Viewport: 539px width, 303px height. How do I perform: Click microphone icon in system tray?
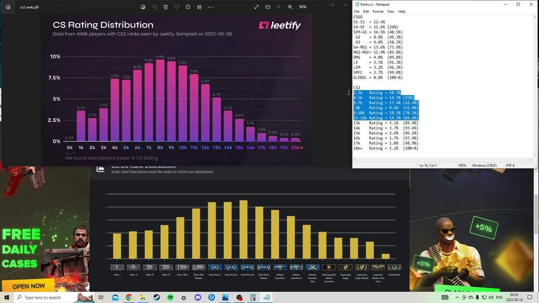pos(478,298)
